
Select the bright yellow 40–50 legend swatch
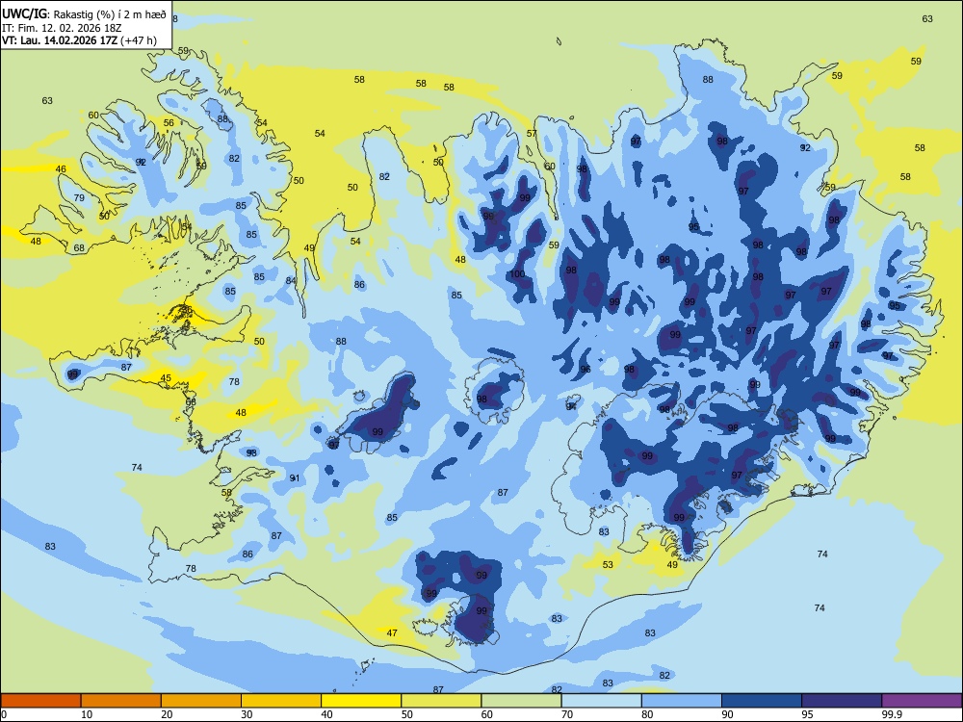361,701
